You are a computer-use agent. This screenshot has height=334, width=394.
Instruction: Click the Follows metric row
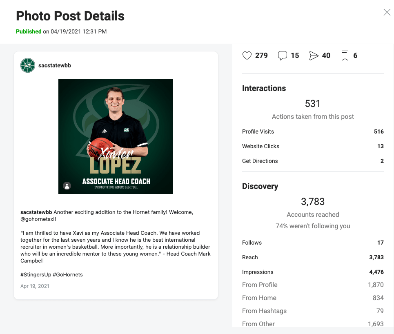(x=313, y=243)
